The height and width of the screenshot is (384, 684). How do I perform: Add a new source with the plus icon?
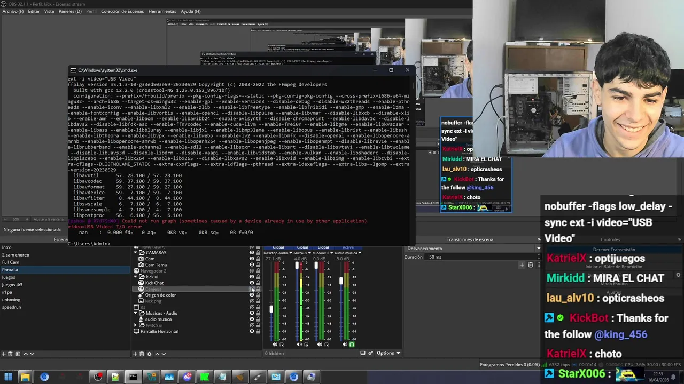[x=136, y=354]
